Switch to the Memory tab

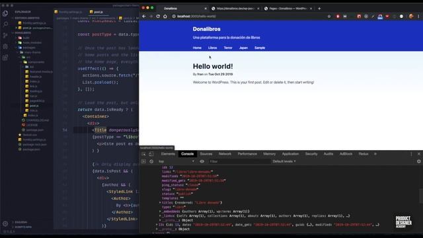[269, 154]
